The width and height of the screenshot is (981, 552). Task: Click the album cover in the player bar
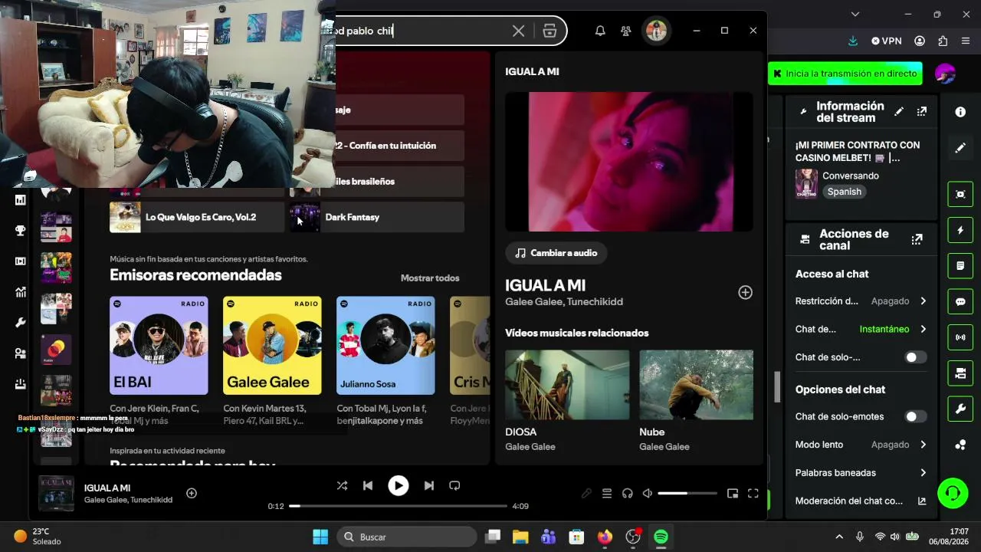[x=56, y=493]
